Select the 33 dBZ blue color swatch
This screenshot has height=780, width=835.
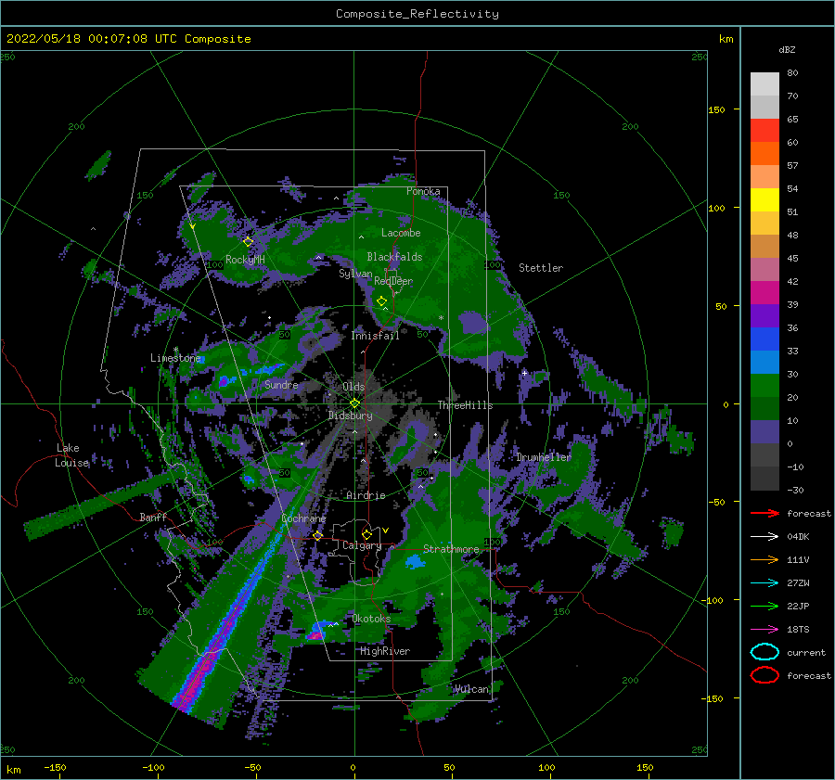coord(764,362)
